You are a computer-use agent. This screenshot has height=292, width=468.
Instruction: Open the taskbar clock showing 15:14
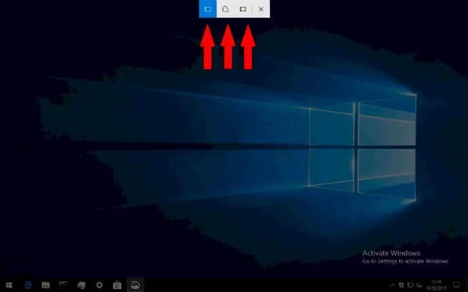coord(436,285)
